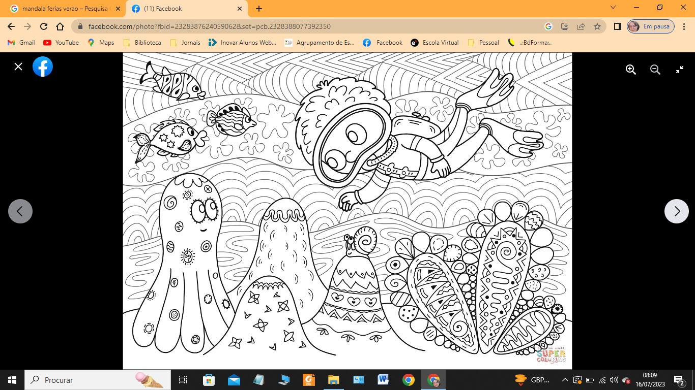The height and width of the screenshot is (390, 695).
Task: Open the Chrome three-dot menu
Action: point(684,26)
